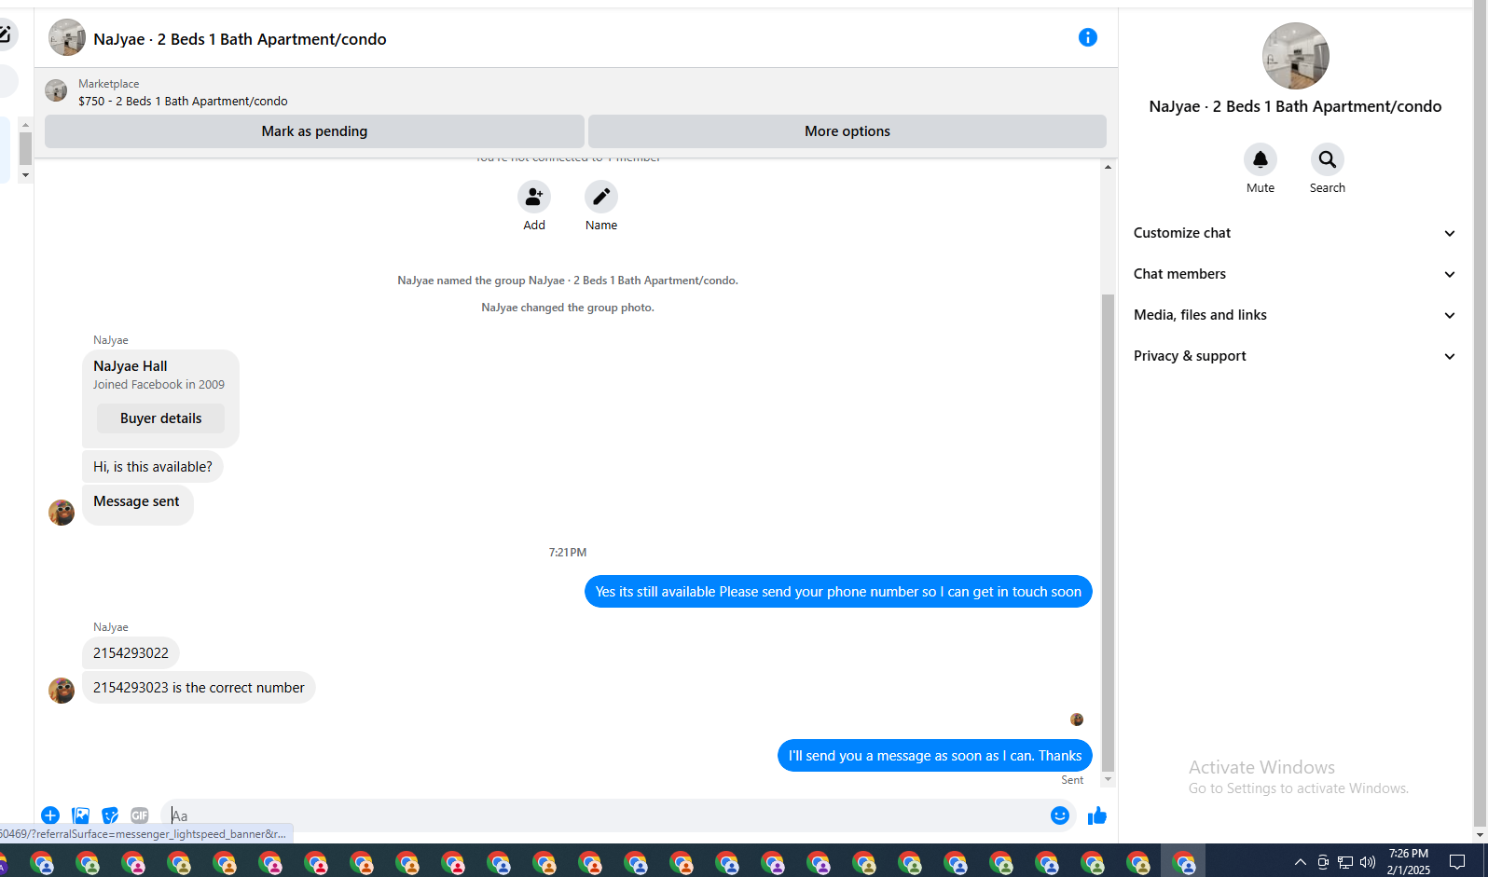Mark the listing as pending
This screenshot has width=1488, height=877.
pos(314,131)
